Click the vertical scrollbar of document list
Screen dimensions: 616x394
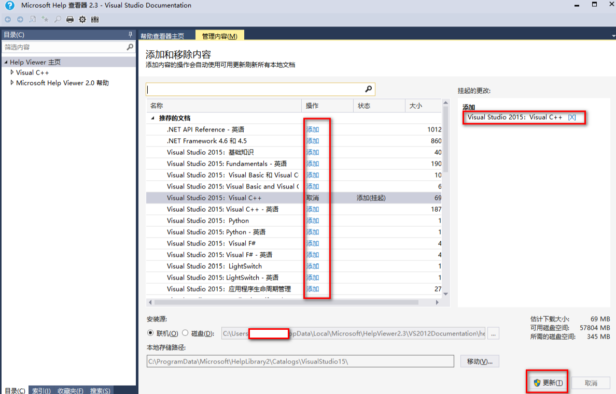tap(445, 140)
